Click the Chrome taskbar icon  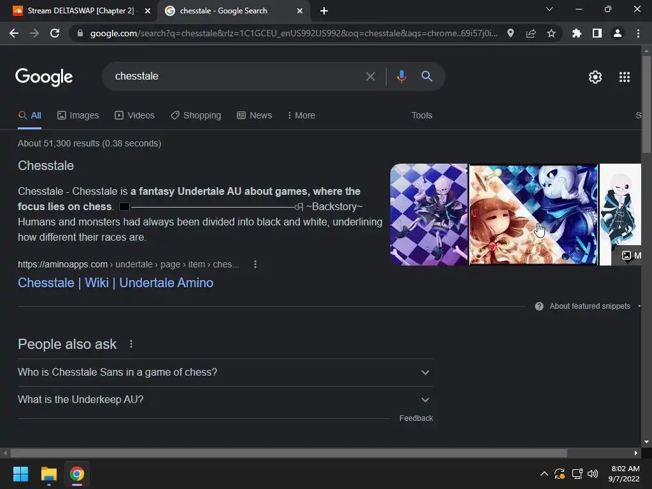(76, 474)
